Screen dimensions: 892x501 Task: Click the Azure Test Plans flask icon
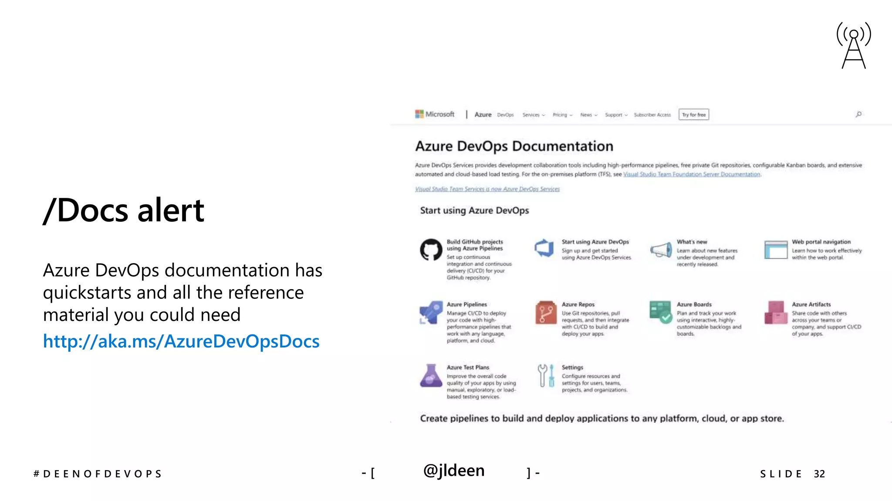pos(431,375)
